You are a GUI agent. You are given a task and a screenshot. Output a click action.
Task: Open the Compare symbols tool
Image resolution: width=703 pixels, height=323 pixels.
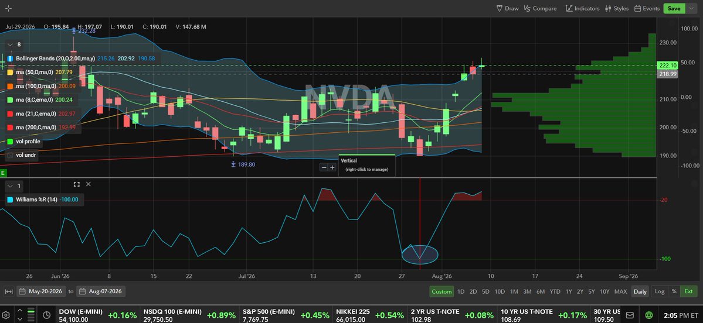[x=540, y=8]
